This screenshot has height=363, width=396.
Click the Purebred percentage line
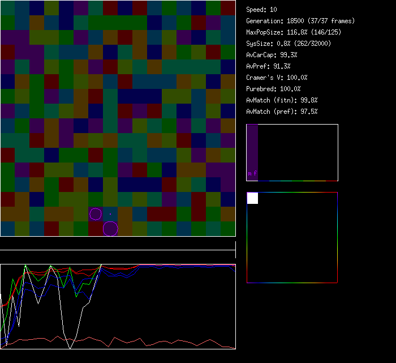pos(274,89)
